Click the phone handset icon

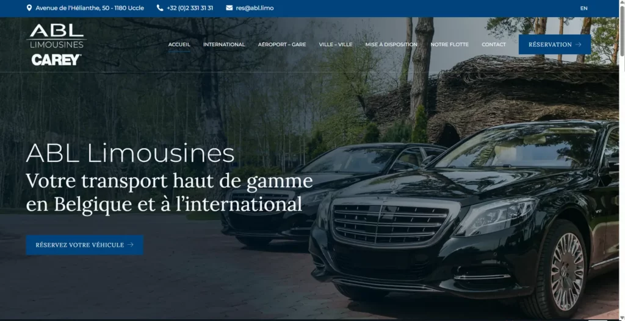pyautogui.click(x=160, y=8)
